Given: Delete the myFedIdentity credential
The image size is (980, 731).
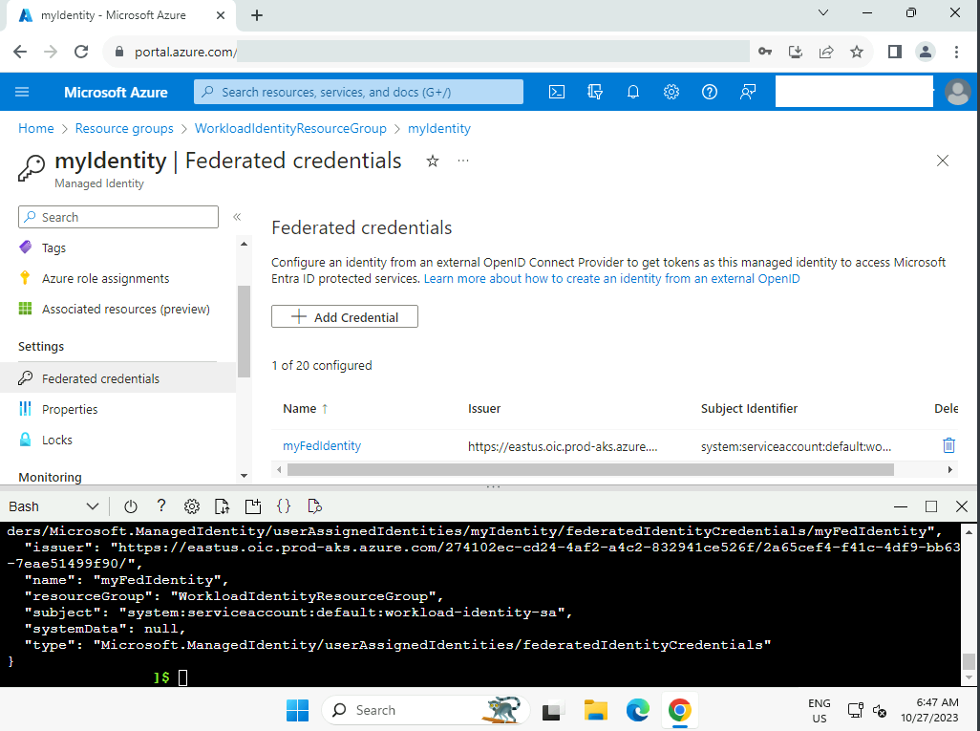Looking at the screenshot, I should click(948, 445).
